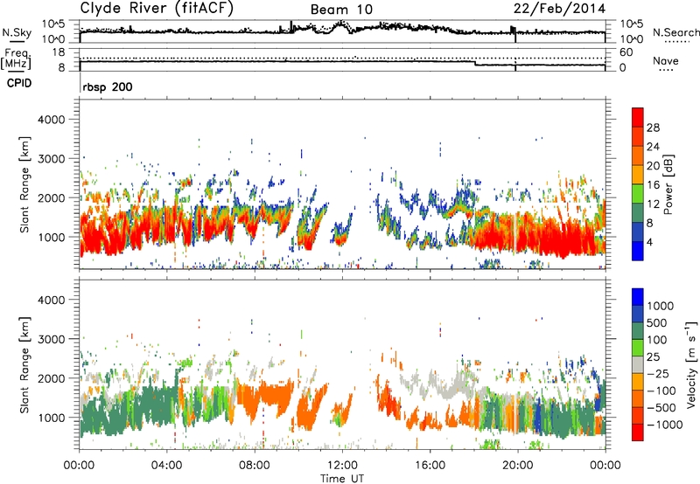Click the 'CPID' label
This screenshot has width=700, height=484.
point(19,83)
